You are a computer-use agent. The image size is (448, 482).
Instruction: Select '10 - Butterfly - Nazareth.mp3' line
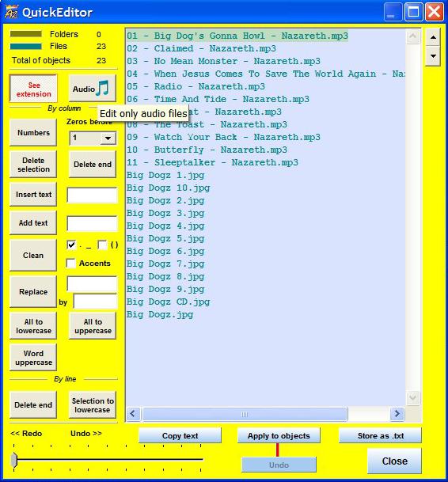207,150
